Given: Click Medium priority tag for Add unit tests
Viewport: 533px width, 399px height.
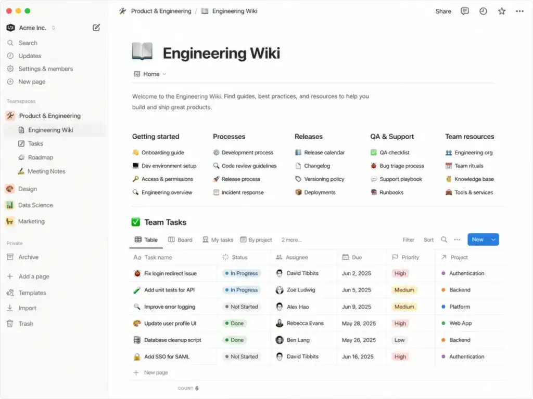Looking at the screenshot, I should coord(404,290).
